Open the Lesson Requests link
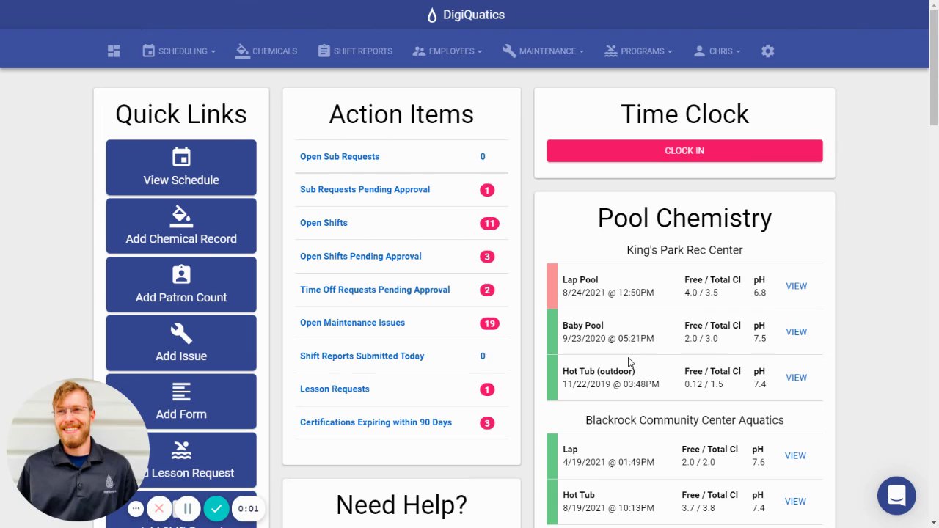This screenshot has width=939, height=528. click(335, 389)
